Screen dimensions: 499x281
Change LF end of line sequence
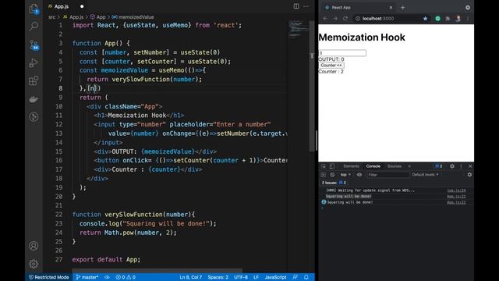tap(257, 277)
